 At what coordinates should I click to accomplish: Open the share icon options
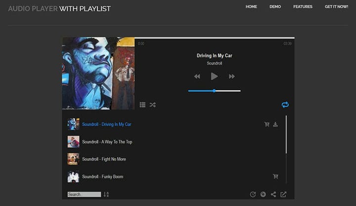pyautogui.click(x=273, y=195)
